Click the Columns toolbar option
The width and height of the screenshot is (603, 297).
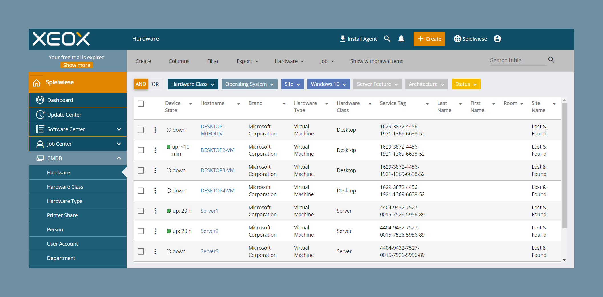point(179,61)
